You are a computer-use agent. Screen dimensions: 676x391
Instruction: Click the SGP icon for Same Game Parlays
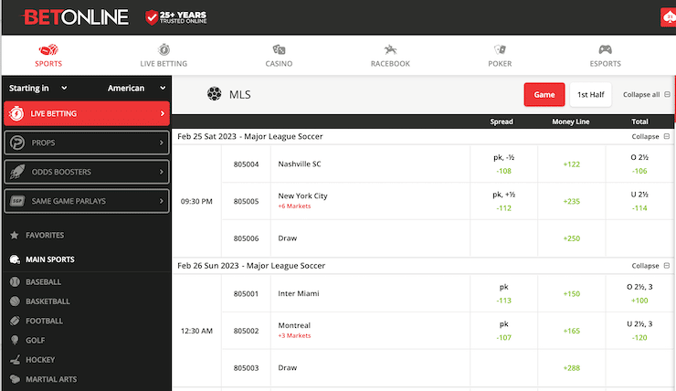(17, 201)
